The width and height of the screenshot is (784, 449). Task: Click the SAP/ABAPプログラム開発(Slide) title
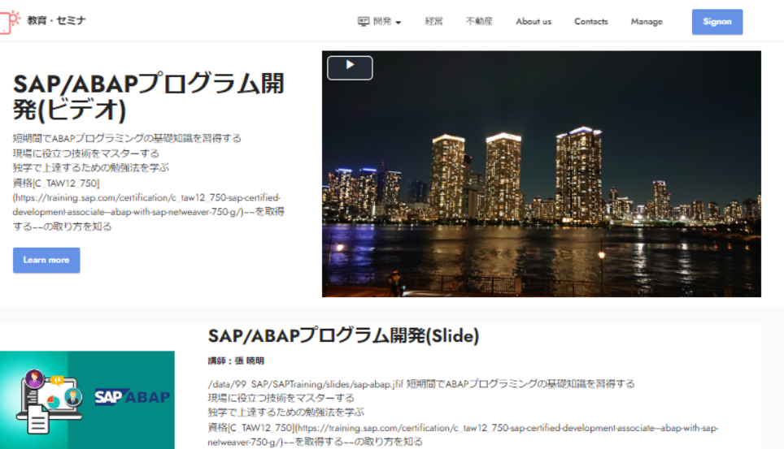click(343, 336)
